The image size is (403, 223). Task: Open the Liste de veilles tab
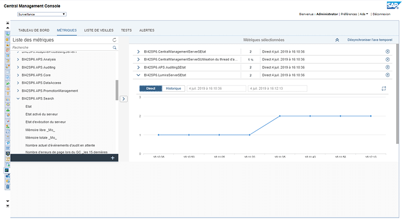click(99, 30)
